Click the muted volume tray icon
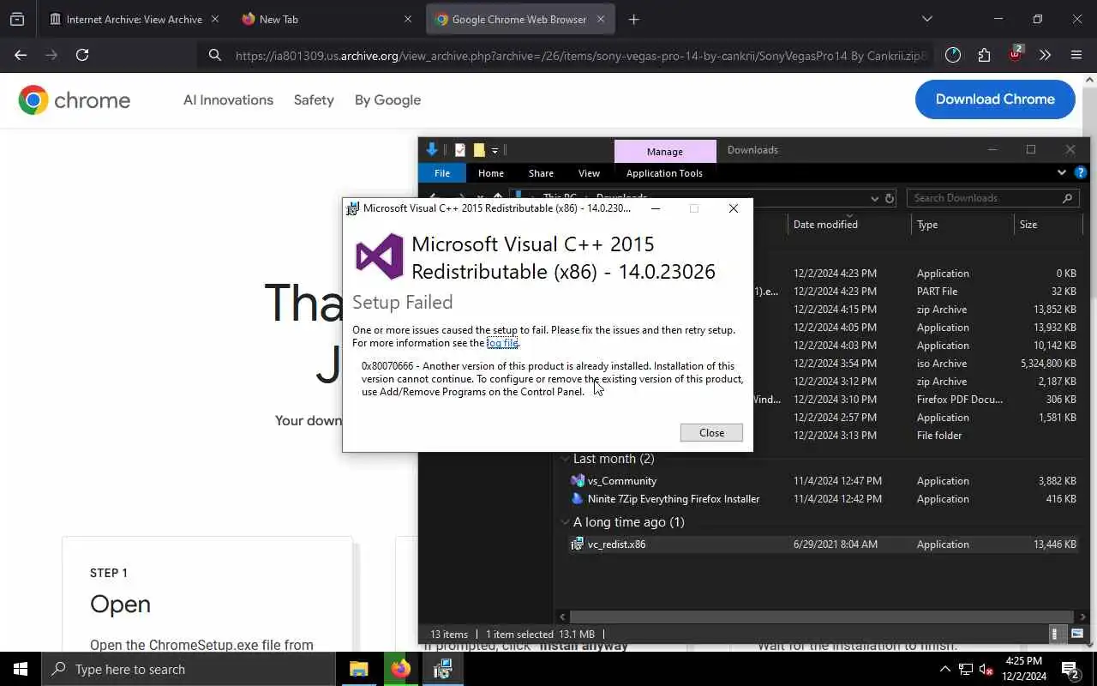 tap(986, 670)
